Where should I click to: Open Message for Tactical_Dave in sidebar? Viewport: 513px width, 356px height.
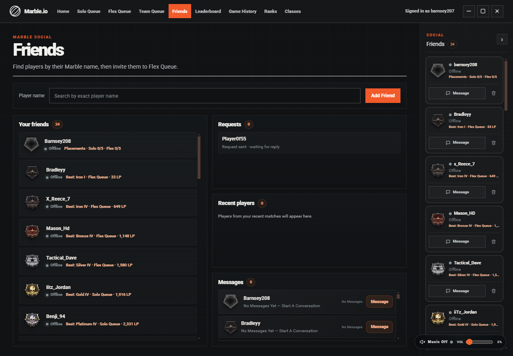pyautogui.click(x=457, y=291)
